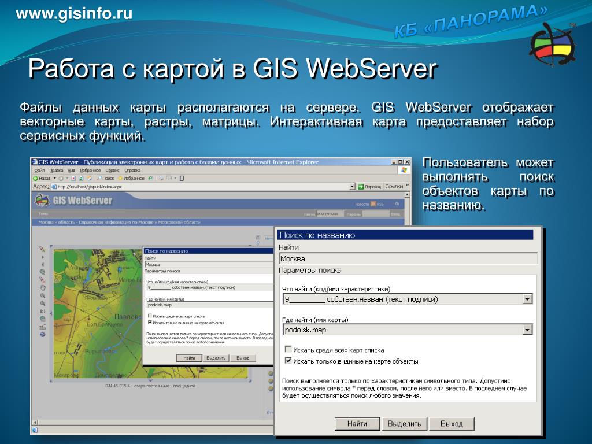Activate the hand pan tool
Screen dimensions: 592x444
tap(43, 288)
